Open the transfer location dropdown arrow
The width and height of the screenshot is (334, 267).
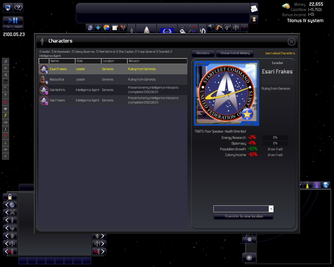[x=271, y=209]
